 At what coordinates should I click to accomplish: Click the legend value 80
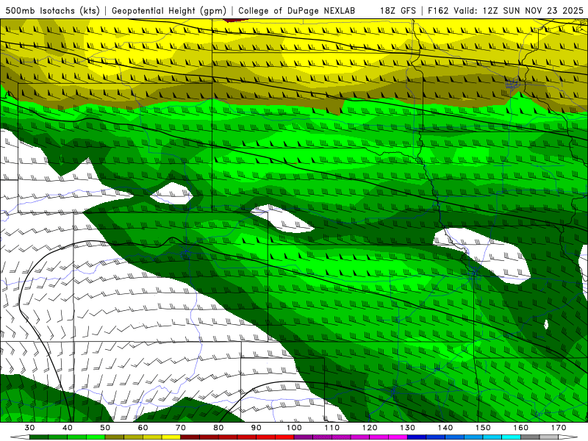click(x=218, y=428)
